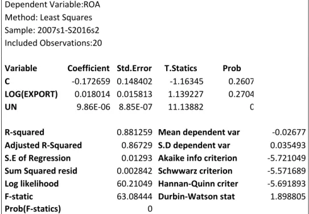Click the UN coefficient value 9.86E-06
Viewport: 309px width, 214px height.
pos(93,107)
